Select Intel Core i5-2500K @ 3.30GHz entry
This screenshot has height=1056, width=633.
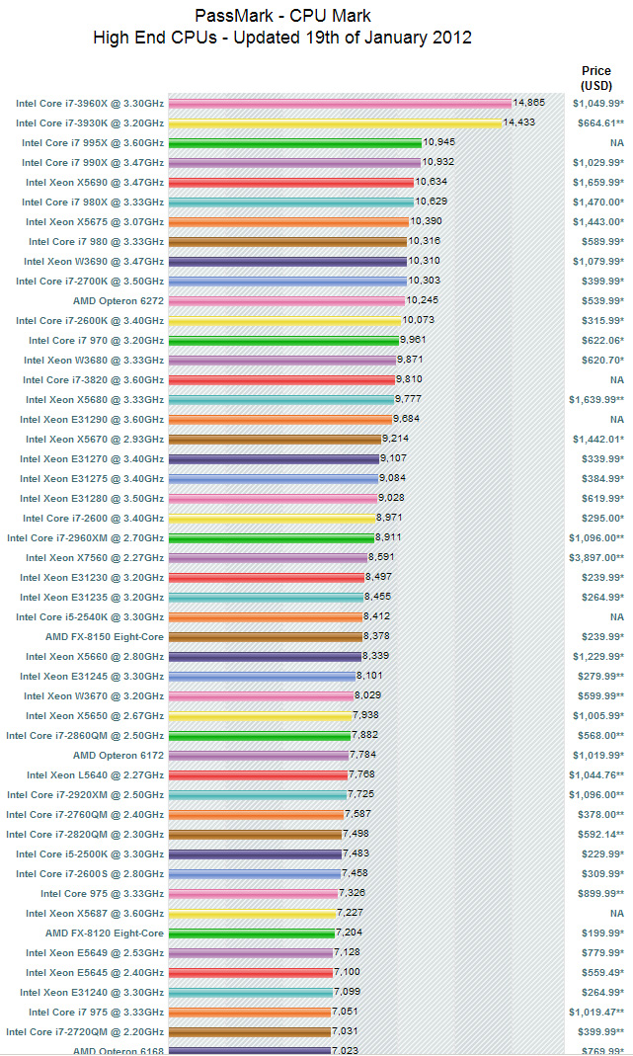point(90,853)
